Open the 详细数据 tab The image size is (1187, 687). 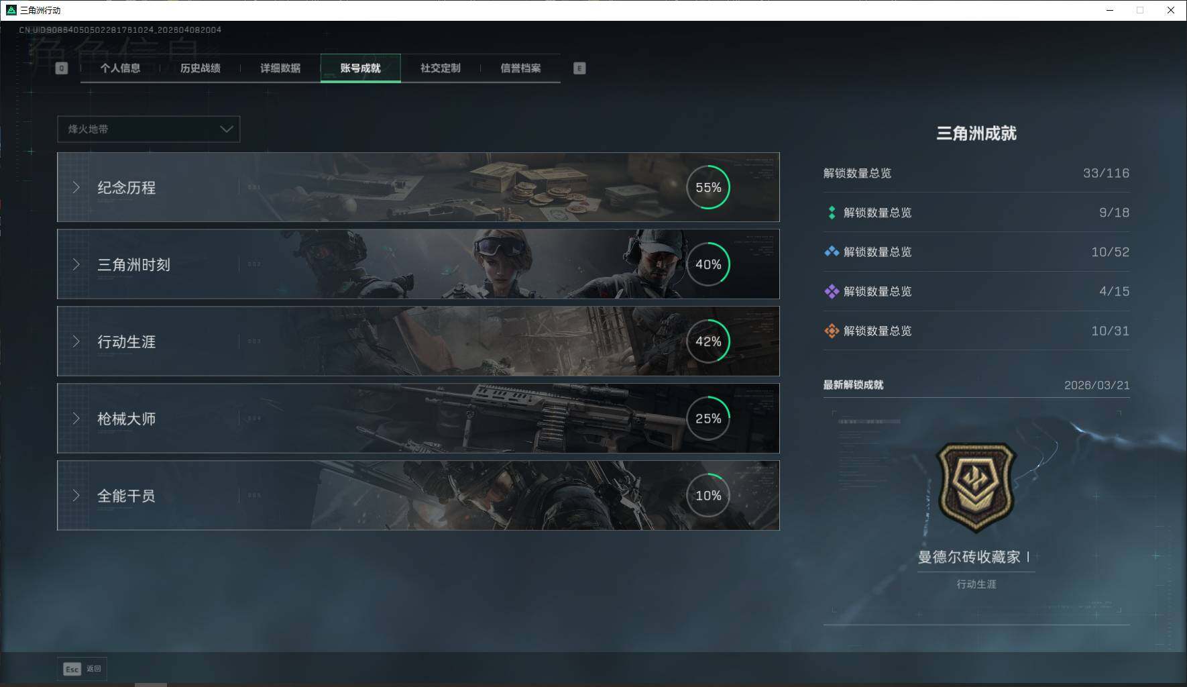[280, 68]
